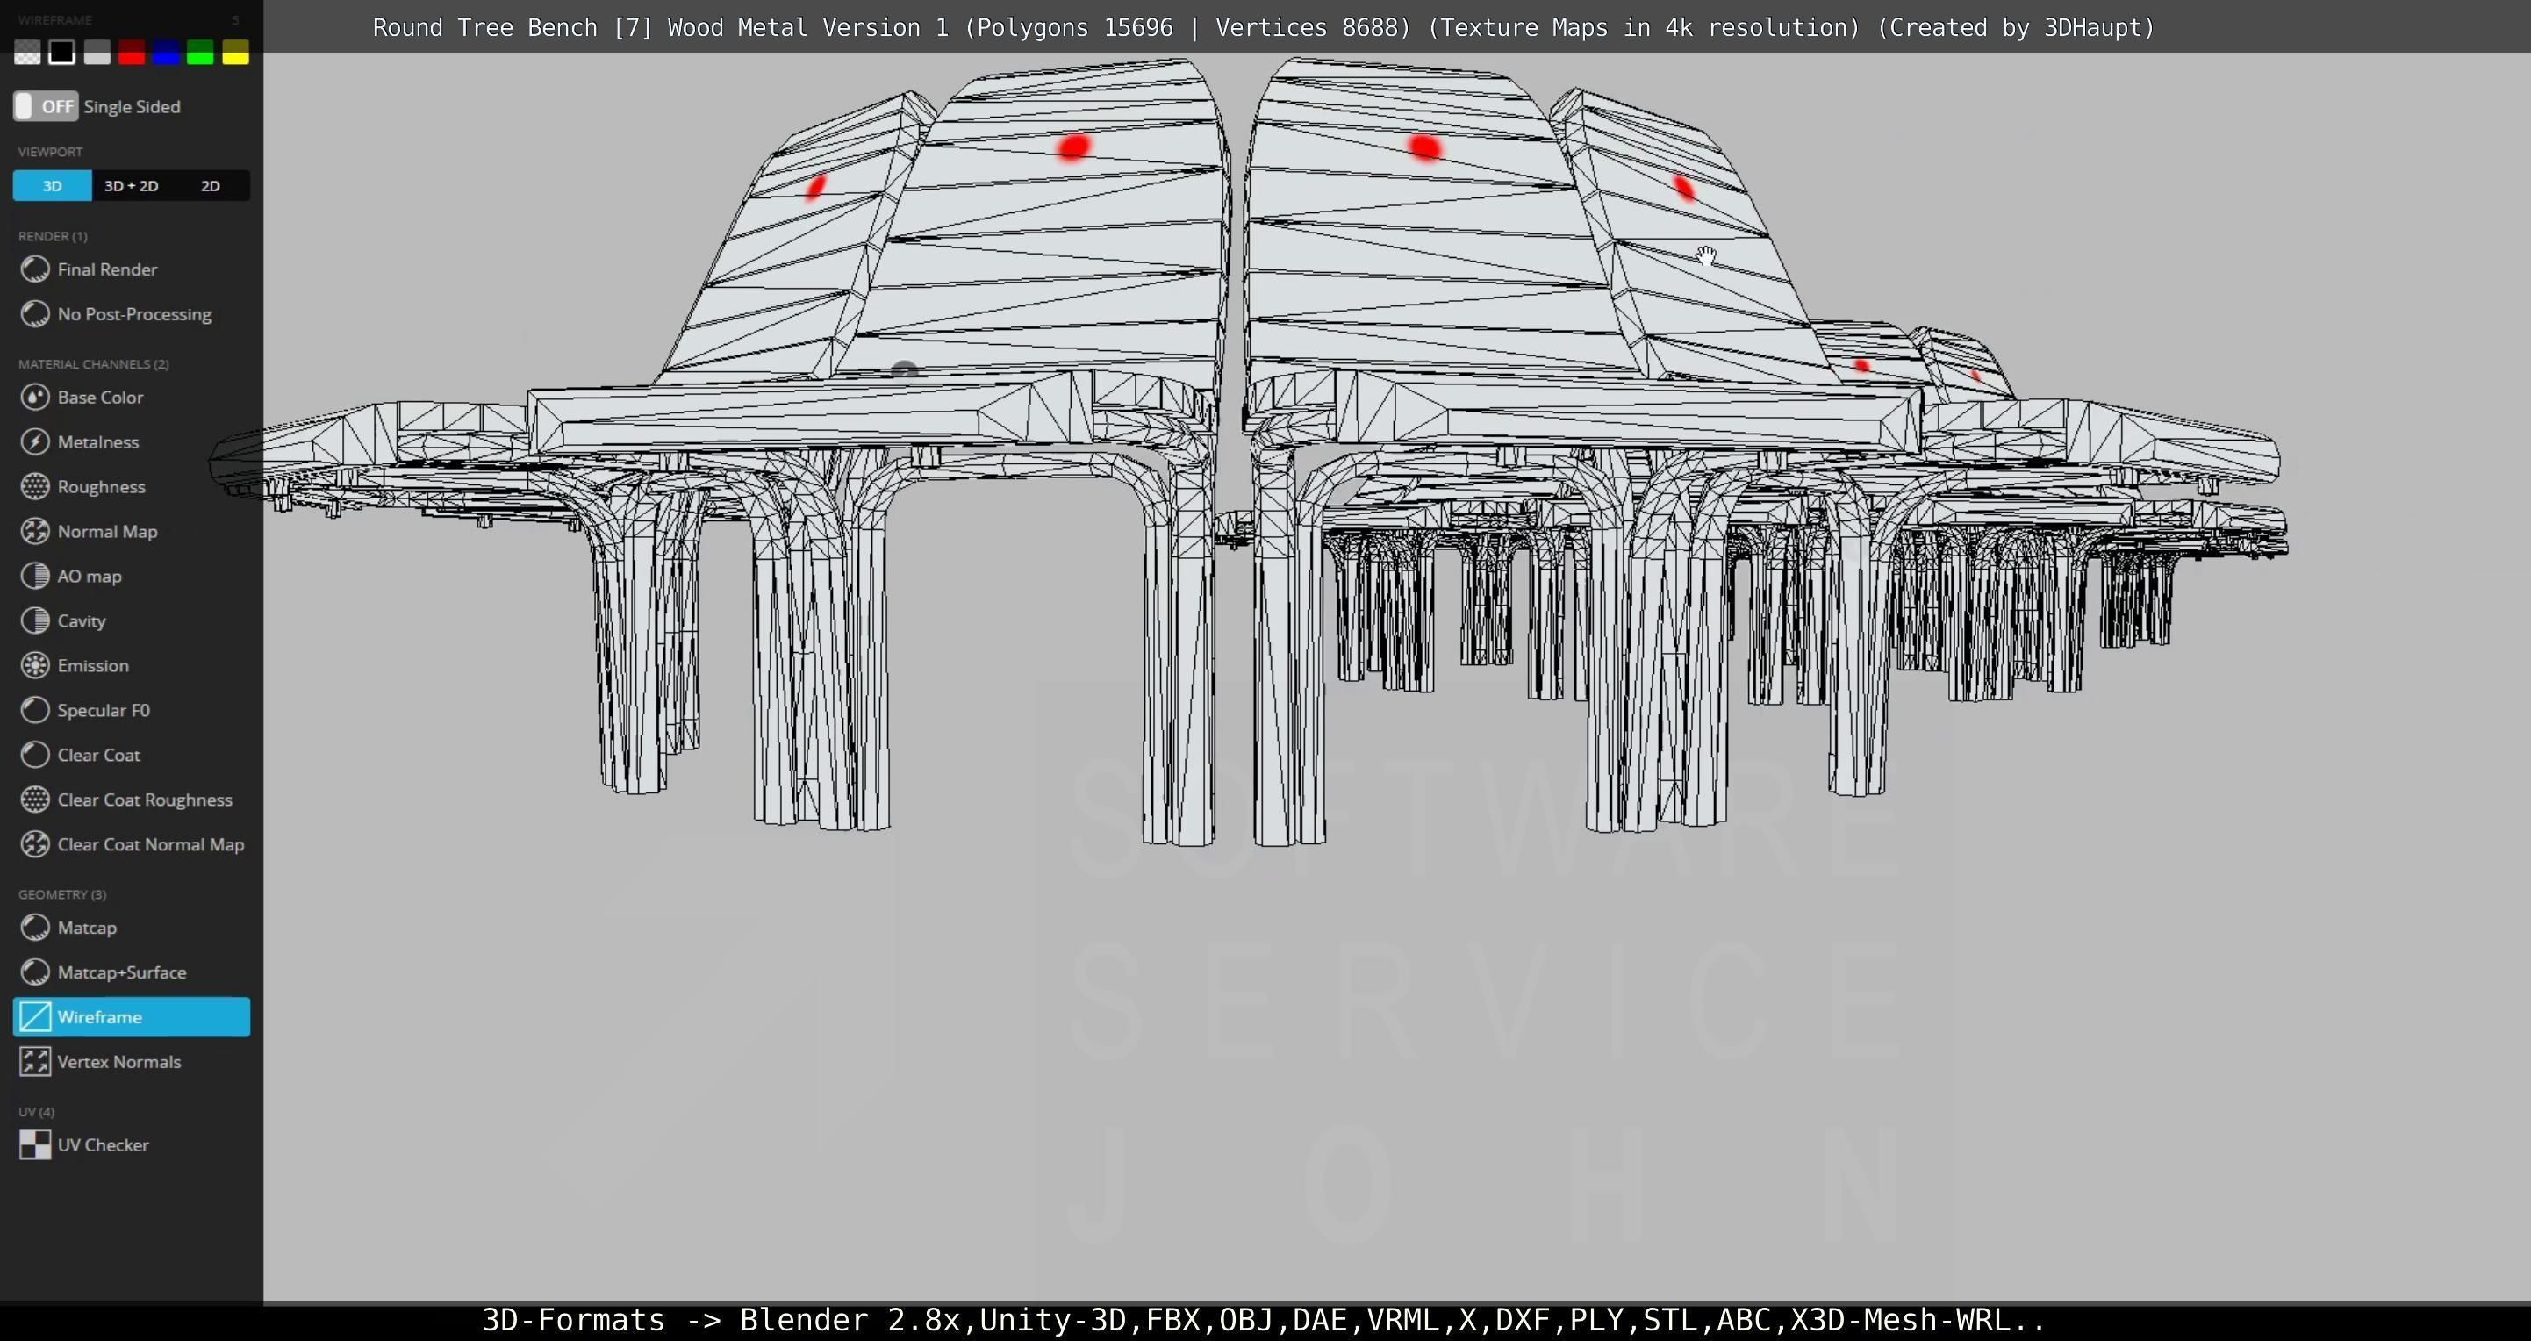2531x1341 pixels.
Task: Select the Roughness channel icon
Action: click(x=35, y=486)
